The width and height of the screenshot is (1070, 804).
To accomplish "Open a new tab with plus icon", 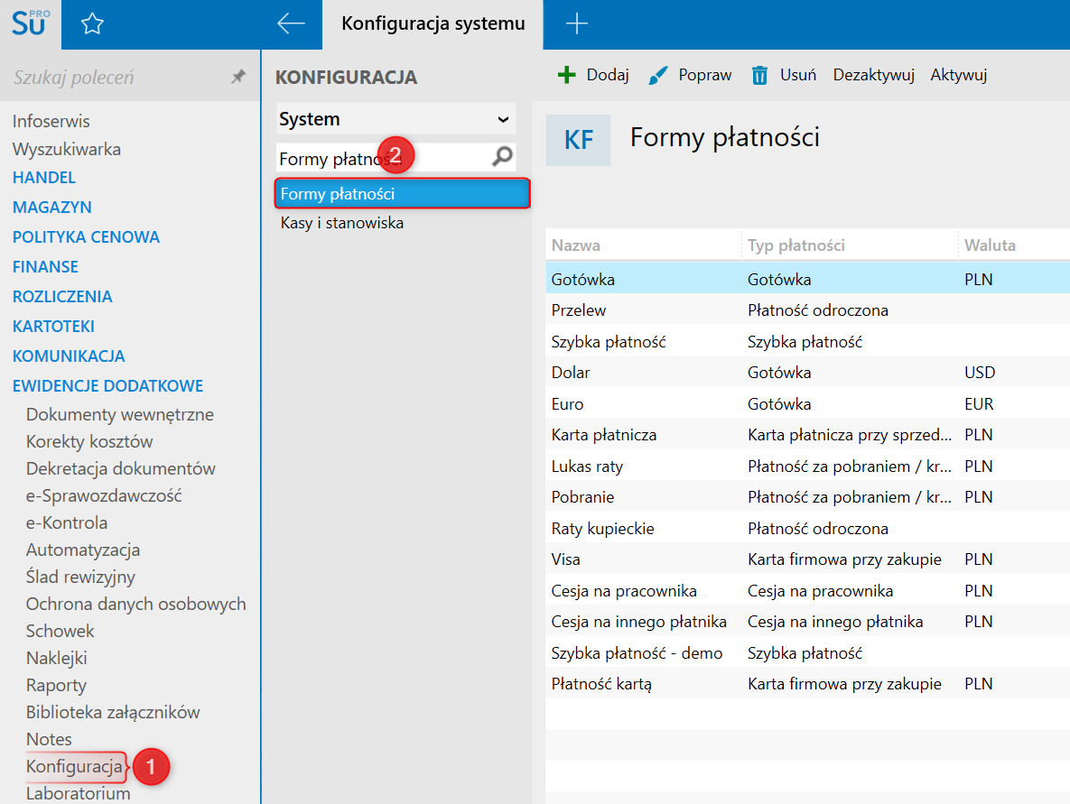I will pyautogui.click(x=577, y=23).
